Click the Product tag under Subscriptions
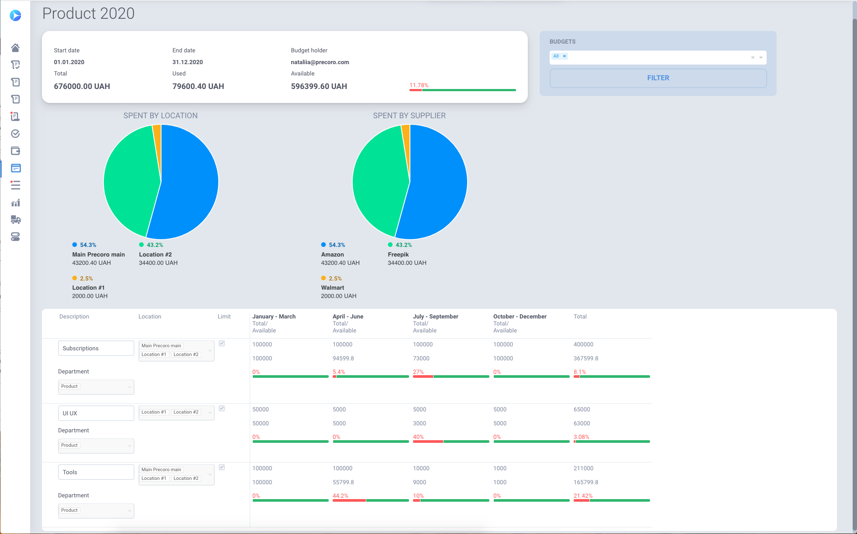 69,386
